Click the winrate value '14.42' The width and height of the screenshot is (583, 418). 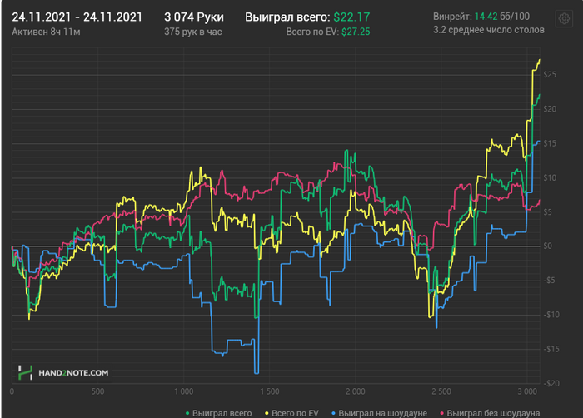click(486, 17)
